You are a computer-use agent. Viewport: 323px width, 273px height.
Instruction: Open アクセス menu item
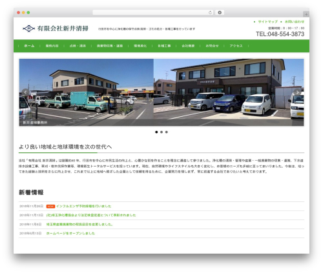pyautogui.click(x=236, y=46)
